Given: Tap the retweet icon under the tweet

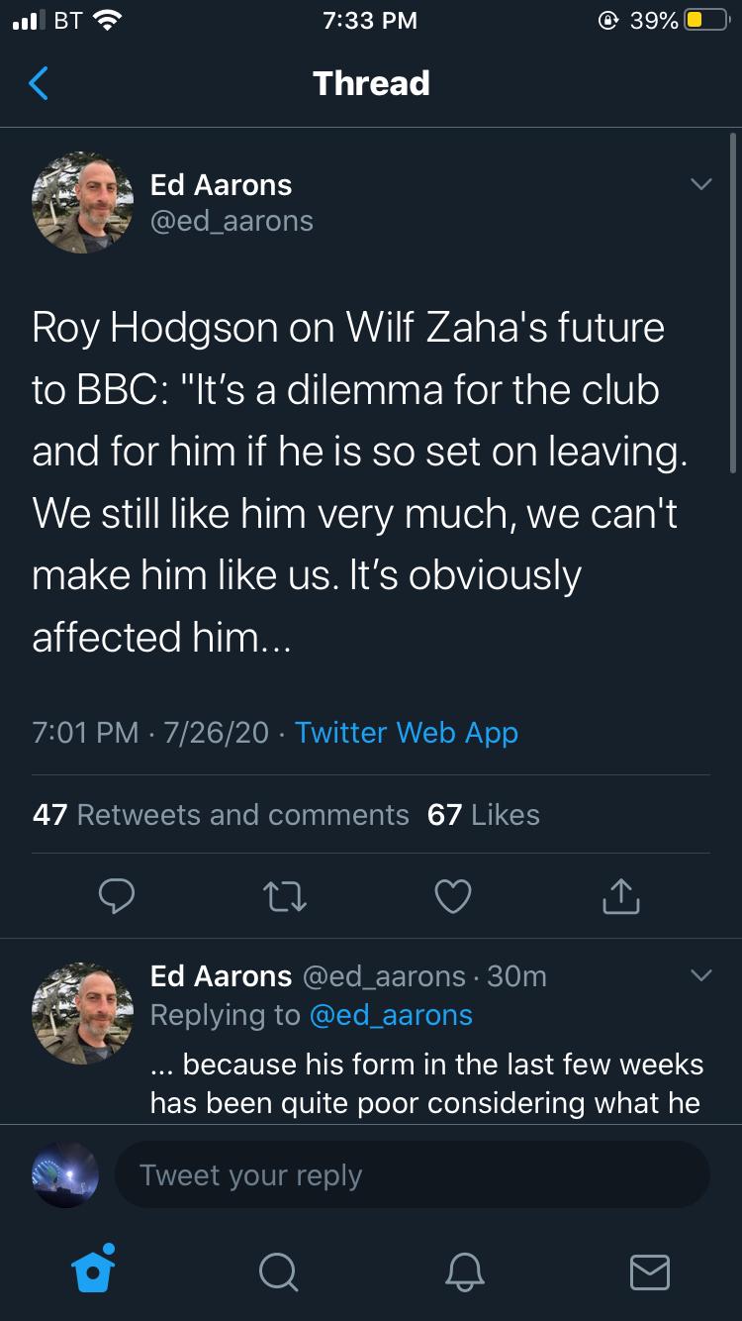Looking at the screenshot, I should click(x=285, y=896).
